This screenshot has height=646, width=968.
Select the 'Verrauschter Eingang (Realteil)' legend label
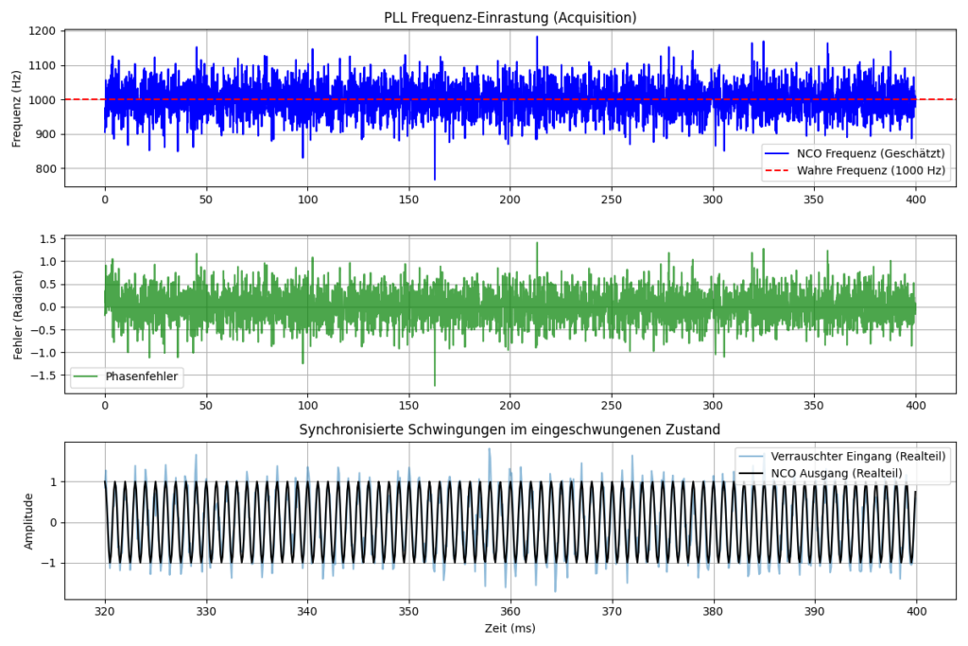[x=858, y=456]
